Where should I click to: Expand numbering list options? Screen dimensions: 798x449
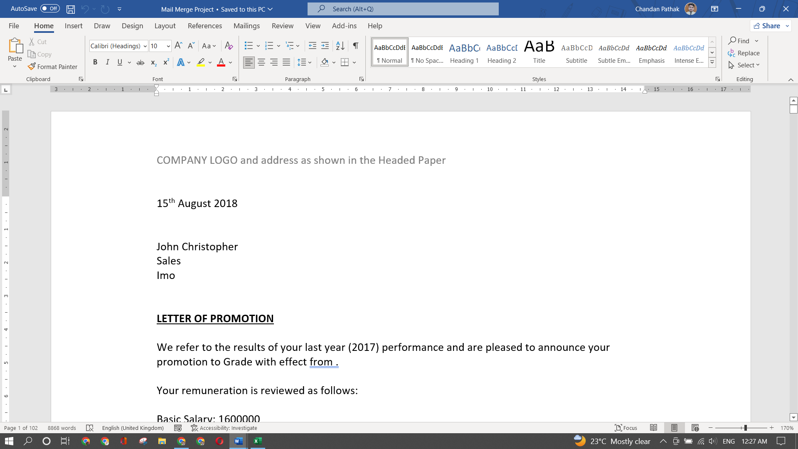click(278, 46)
